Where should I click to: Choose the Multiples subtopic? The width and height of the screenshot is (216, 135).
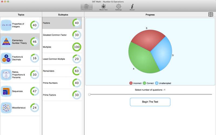pyautogui.click(x=62, y=47)
